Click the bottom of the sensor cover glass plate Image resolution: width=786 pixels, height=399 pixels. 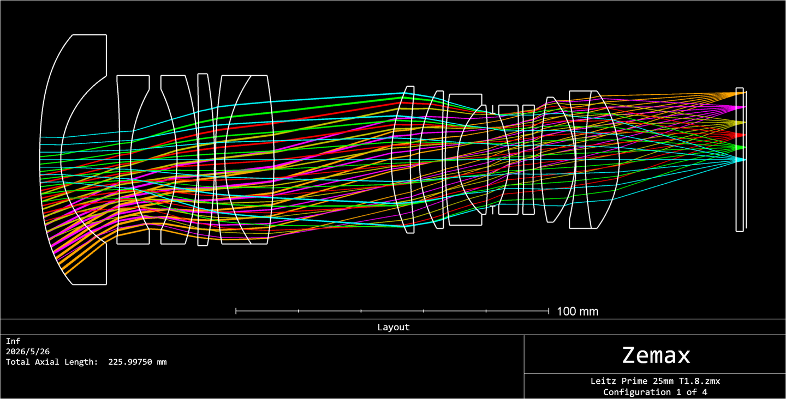(x=740, y=229)
